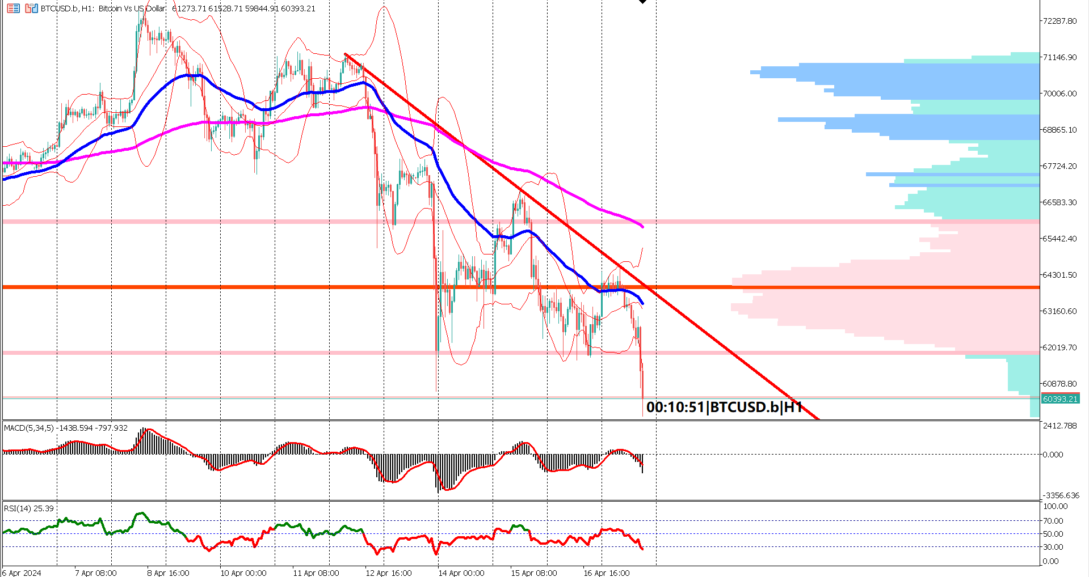The width and height of the screenshot is (1089, 577).
Task: Click the 14 Apr 00:00 time axis label
Action: (460, 572)
